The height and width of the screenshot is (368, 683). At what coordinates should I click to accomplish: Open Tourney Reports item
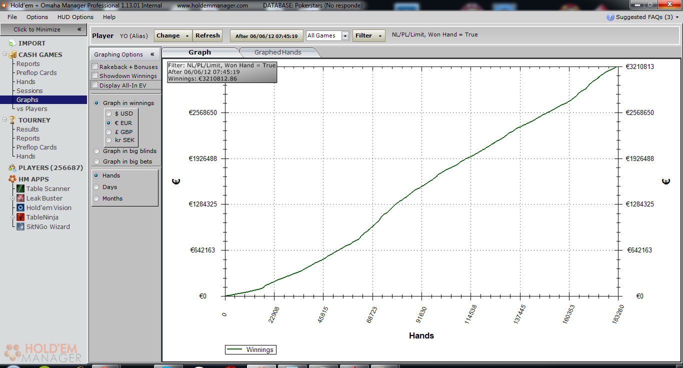point(28,138)
